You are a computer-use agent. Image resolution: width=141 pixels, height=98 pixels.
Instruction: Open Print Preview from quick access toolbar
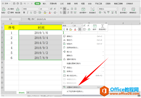pos(21,4)
